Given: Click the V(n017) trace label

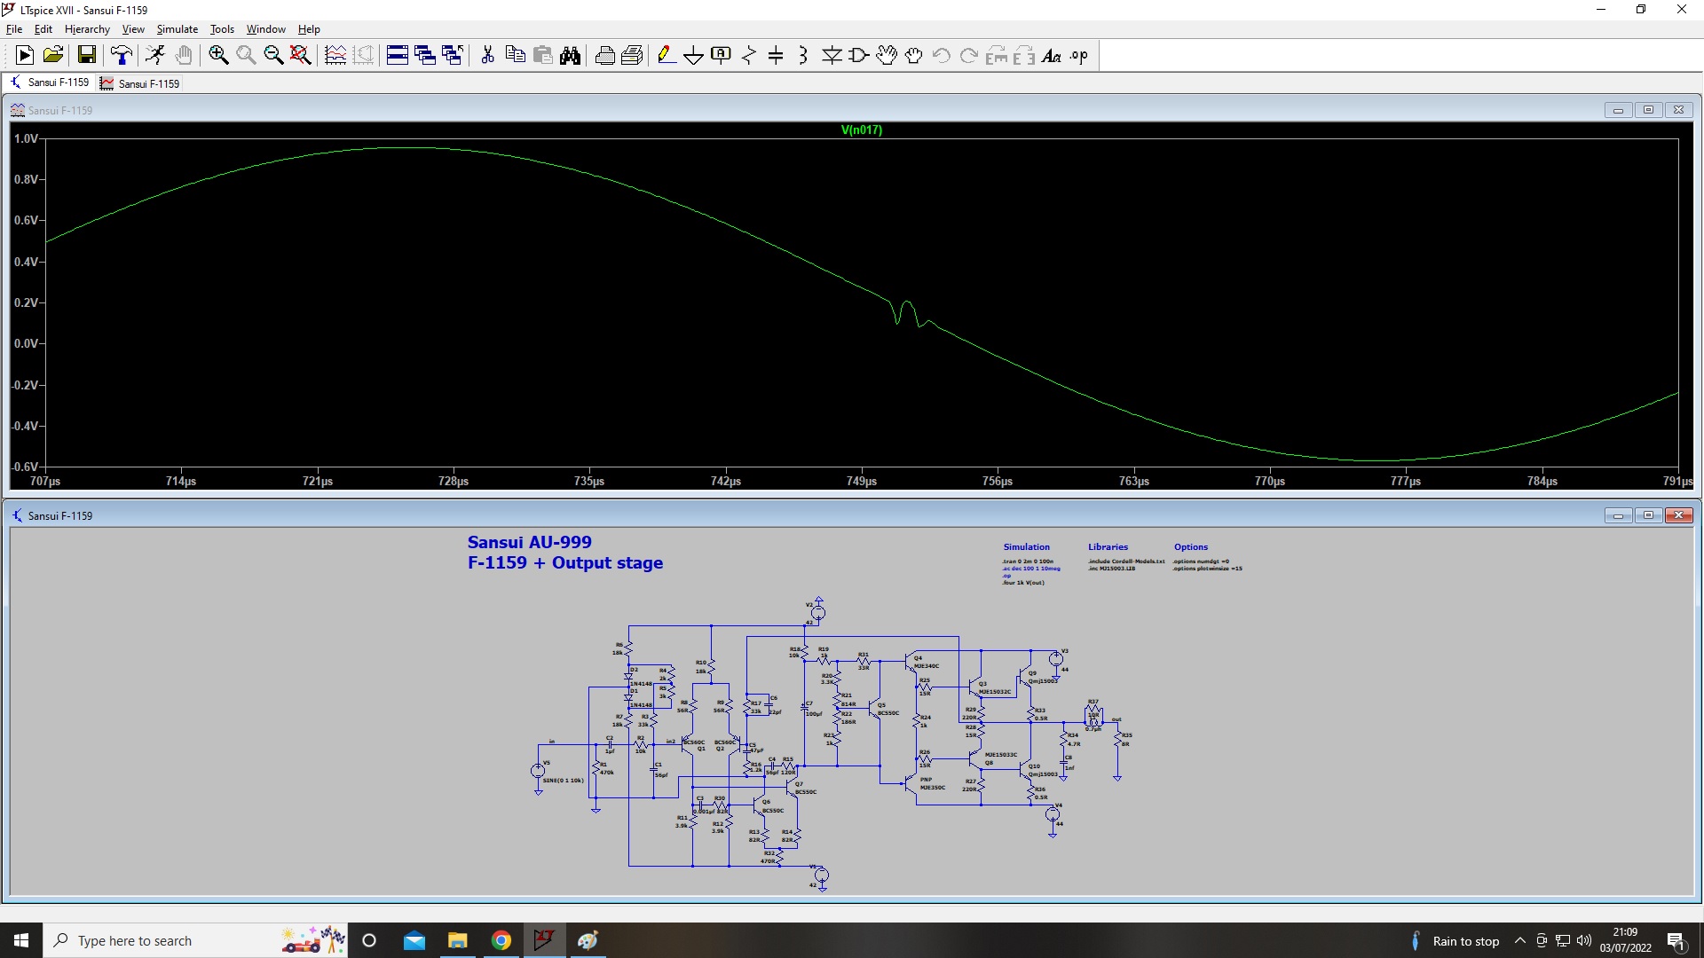Looking at the screenshot, I should pos(862,130).
